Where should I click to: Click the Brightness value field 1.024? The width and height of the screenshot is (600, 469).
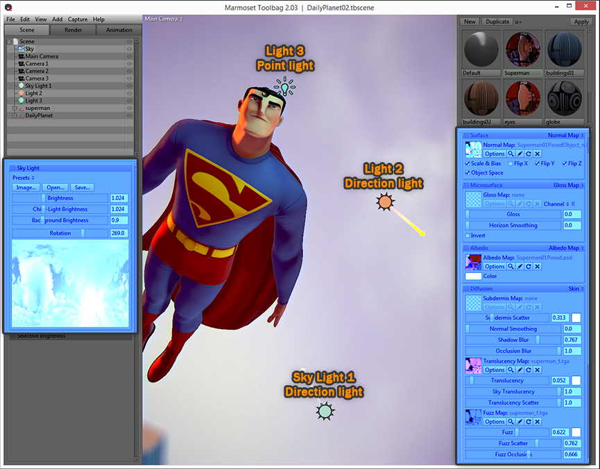point(119,198)
